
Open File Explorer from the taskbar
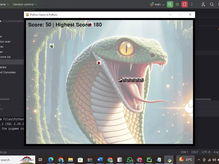pyautogui.click(x=71, y=160)
